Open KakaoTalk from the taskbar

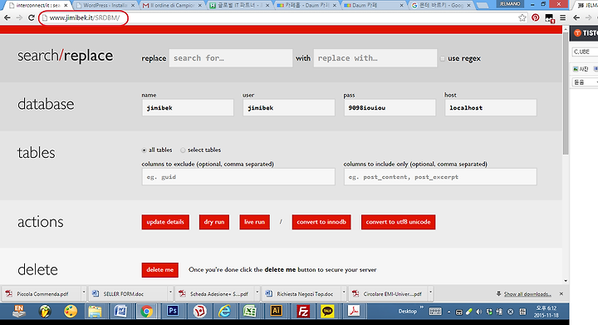point(327,311)
